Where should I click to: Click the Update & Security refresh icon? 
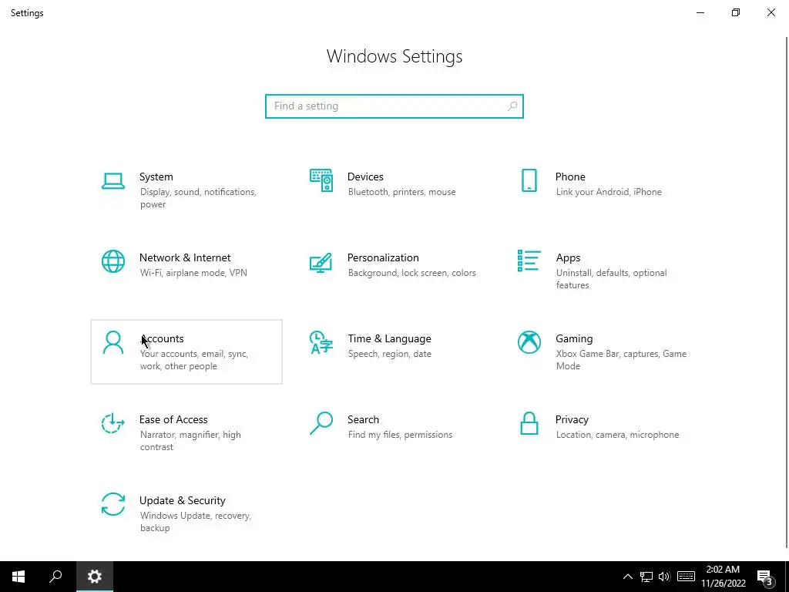click(x=112, y=504)
